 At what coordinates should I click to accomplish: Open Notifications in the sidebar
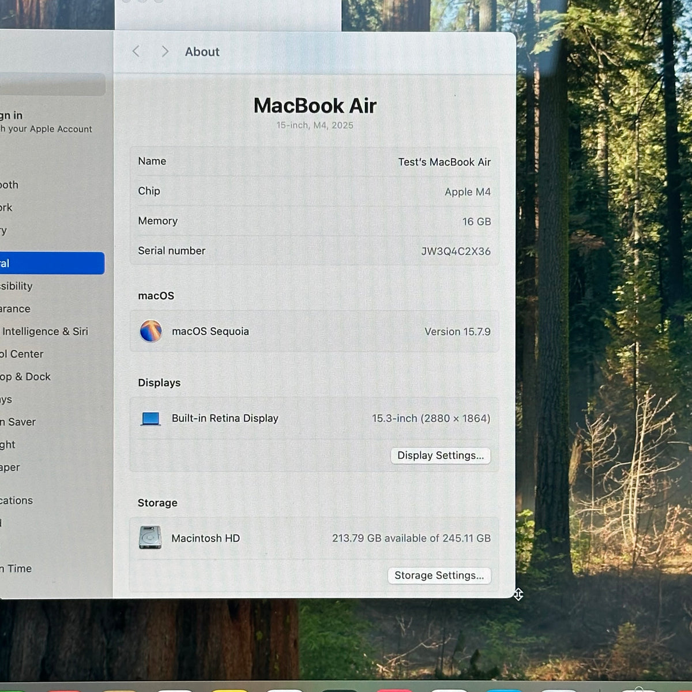[16, 501]
